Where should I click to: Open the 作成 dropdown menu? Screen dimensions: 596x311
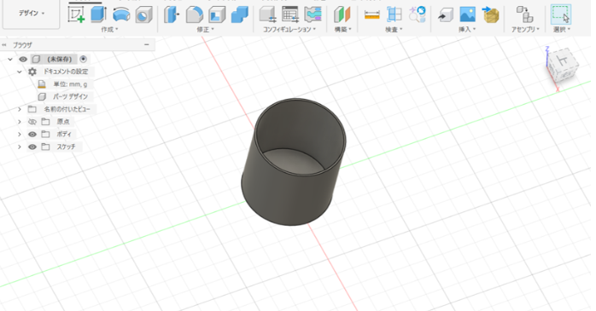pos(109,29)
